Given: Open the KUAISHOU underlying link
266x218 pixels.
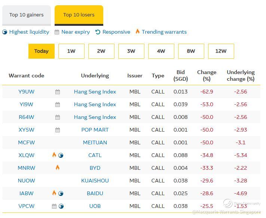Looking at the screenshot, I should pos(95,181).
